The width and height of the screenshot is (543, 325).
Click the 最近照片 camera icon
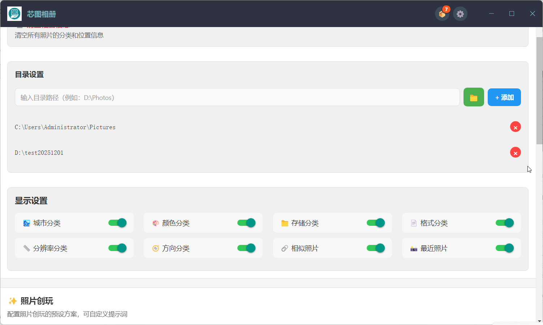(x=414, y=249)
